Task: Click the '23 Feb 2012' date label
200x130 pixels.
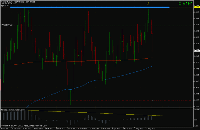Action: 72,129
